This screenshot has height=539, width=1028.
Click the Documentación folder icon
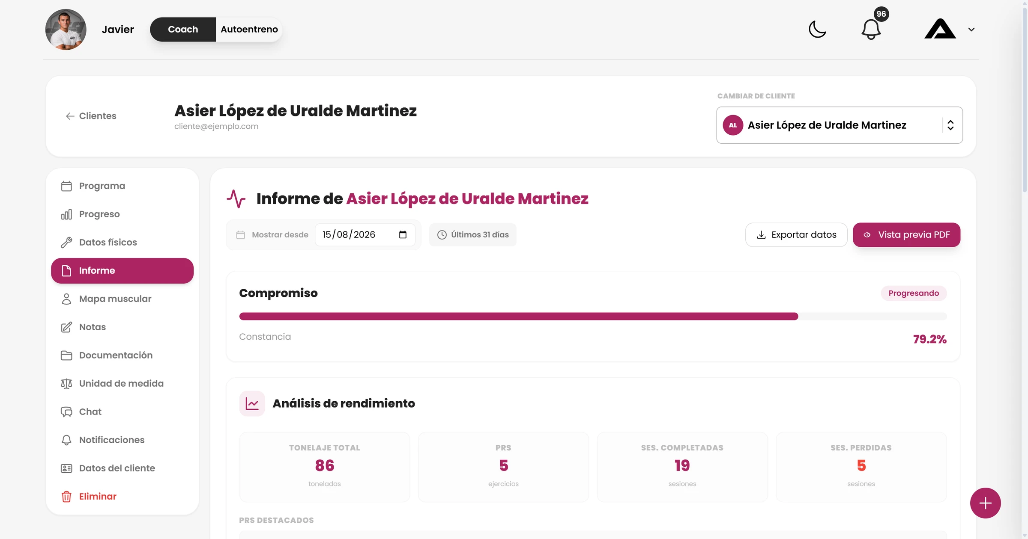pos(66,355)
